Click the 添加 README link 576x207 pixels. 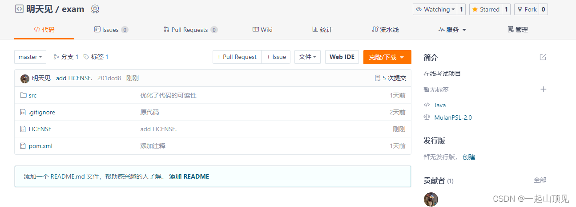189,176
